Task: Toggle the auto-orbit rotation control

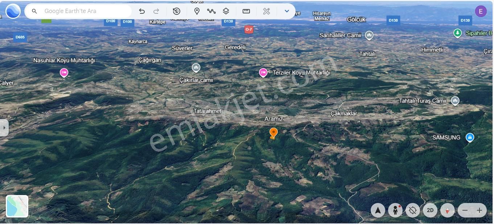Action: tap(412, 210)
